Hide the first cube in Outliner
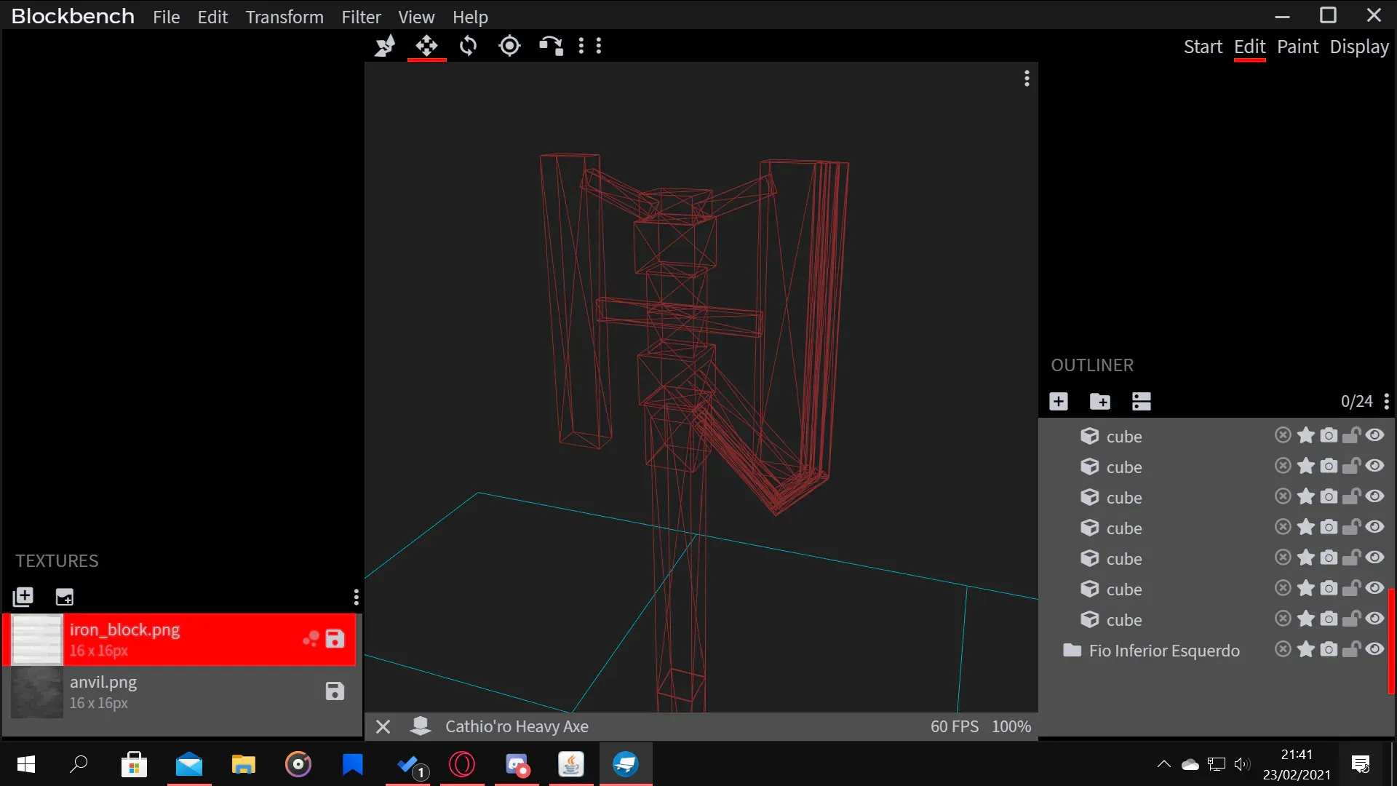The image size is (1397, 786). pos(1374,435)
